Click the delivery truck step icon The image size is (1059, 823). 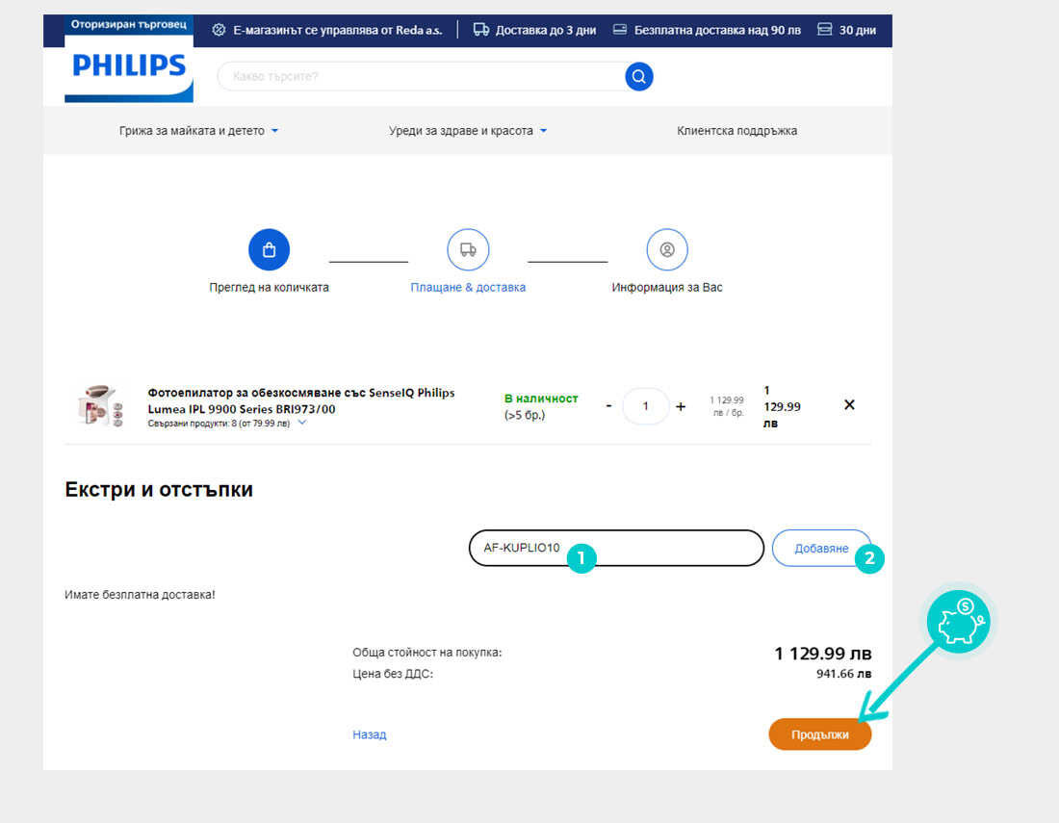468,250
